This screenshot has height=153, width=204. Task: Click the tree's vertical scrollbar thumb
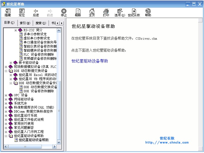coord(59,111)
